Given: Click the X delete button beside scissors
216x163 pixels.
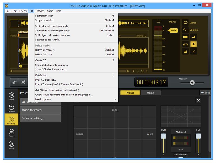Looking at the screenshot, I should click(23, 82).
